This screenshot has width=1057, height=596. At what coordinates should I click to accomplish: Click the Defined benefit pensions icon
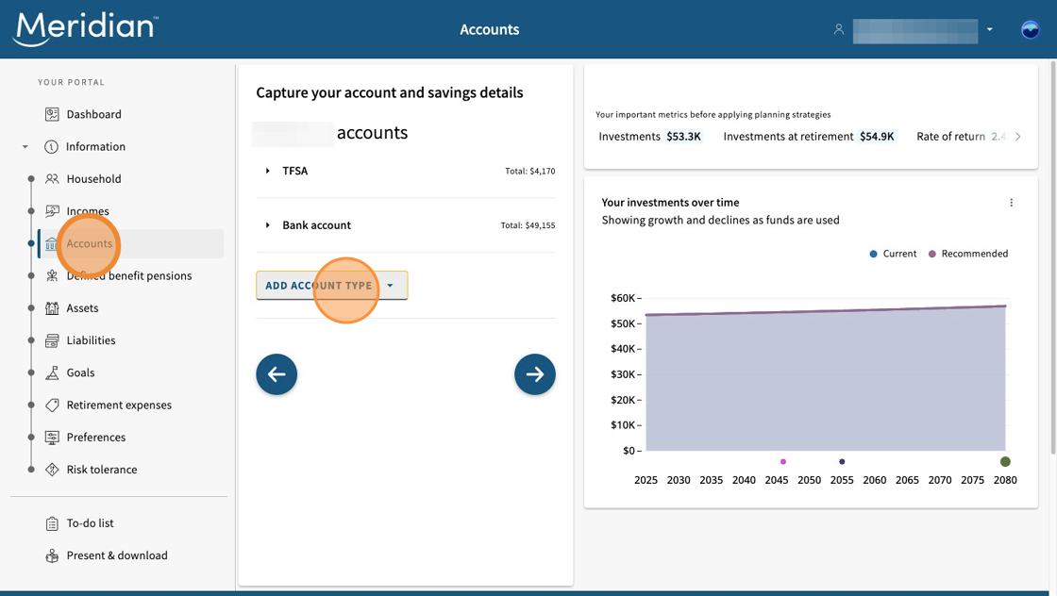pyautogui.click(x=52, y=276)
